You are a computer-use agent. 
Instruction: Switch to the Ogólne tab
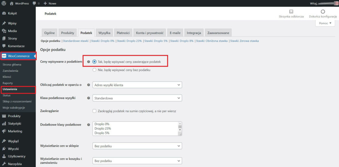pos(50,33)
